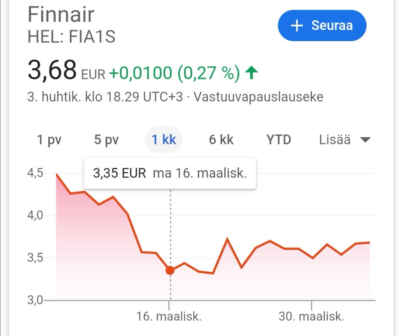Viewport: 402px width, 336px height.
Task: Click the +0,0100 (0,27 %) change value
Action: click(x=174, y=73)
